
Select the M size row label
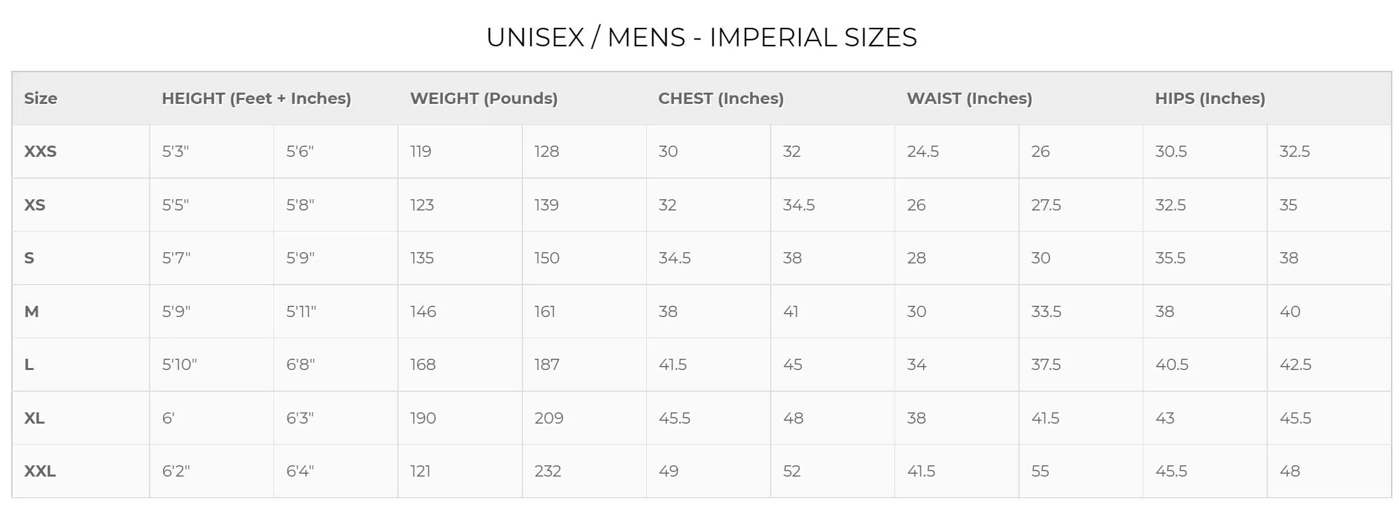32,312
